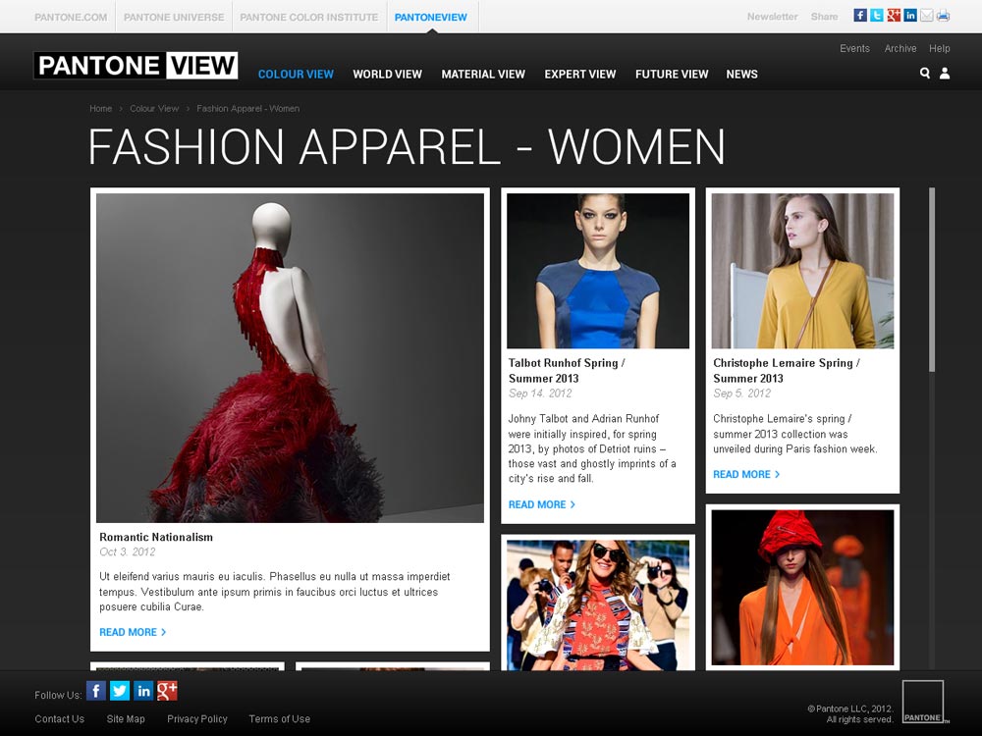Follow on LinkedIn in the footer
The image size is (982, 736).
coord(143,690)
